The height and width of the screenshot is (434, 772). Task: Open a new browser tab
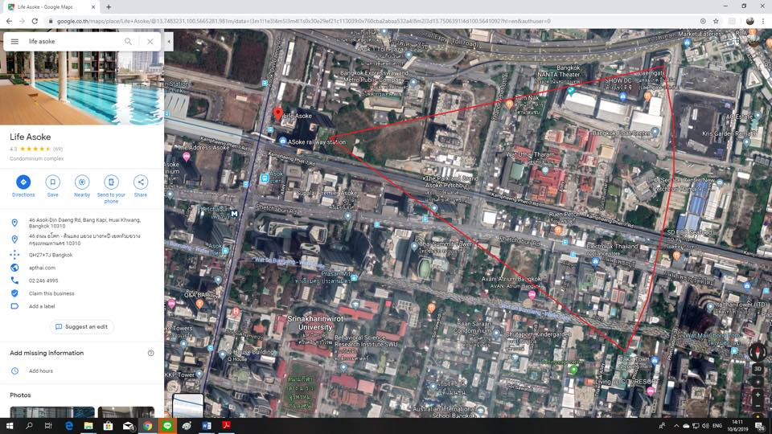109,7
